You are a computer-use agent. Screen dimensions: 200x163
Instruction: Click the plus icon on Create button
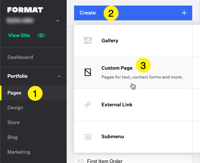click(184, 13)
